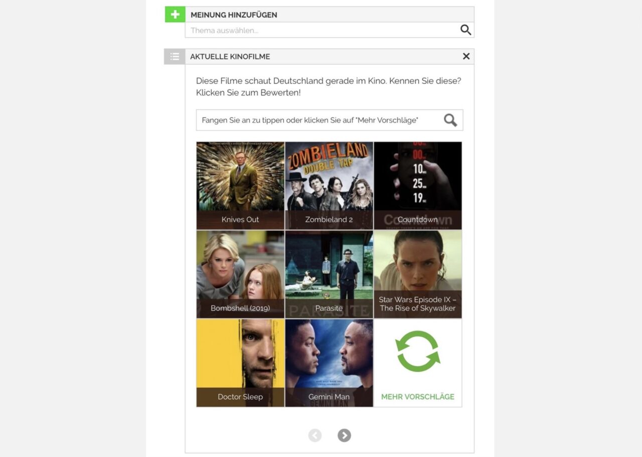This screenshot has width=642, height=457.
Task: Focus the Thema auswählen input field
Action: pos(321,30)
